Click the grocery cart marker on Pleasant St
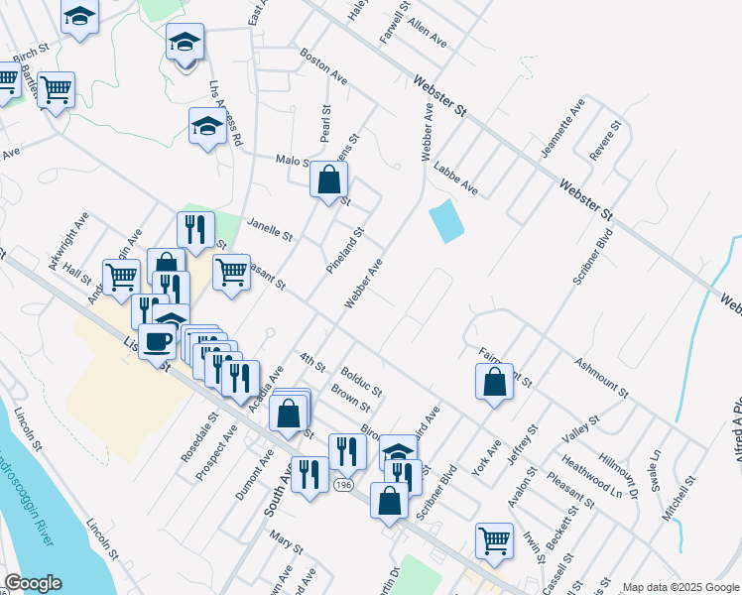Image resolution: width=742 pixels, height=595 pixels. 231,275
